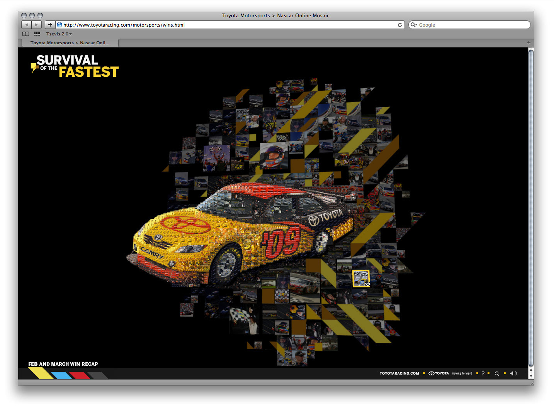Open a new tab with the tab bar plus
The height and width of the screenshot is (407, 554).
coord(529,43)
